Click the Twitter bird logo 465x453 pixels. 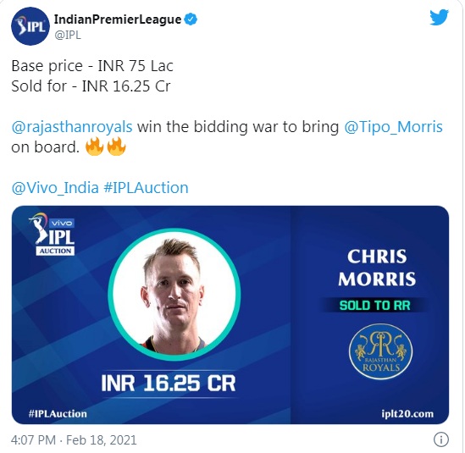440,18
